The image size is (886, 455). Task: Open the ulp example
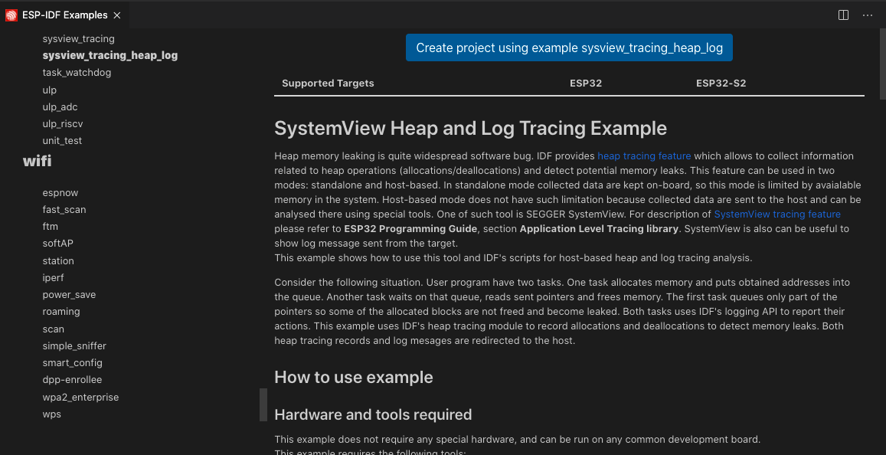[49, 90]
